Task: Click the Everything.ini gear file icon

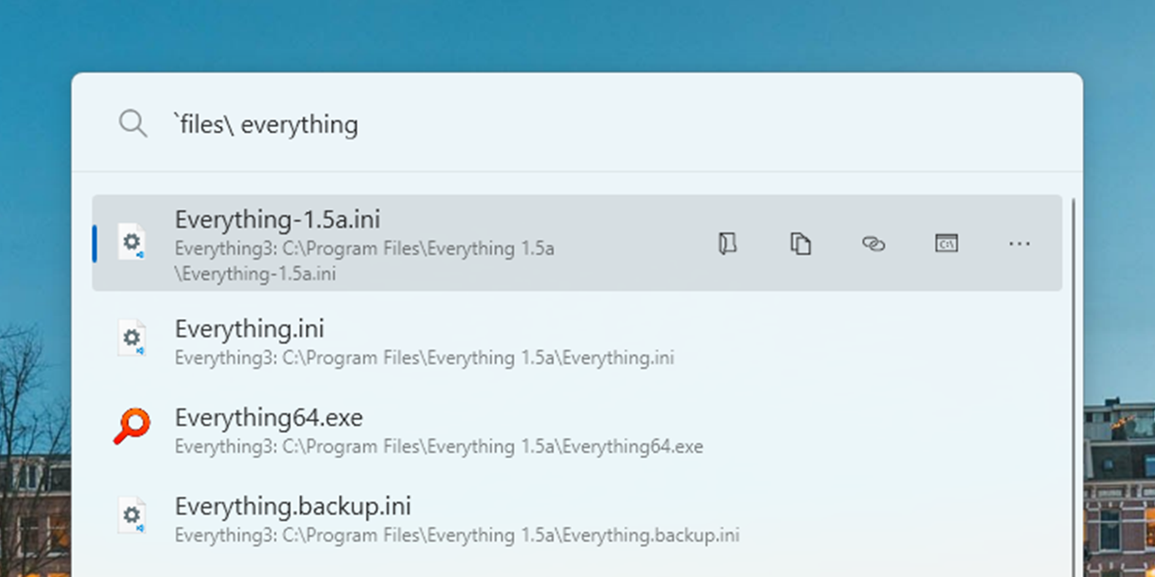Action: tap(132, 338)
